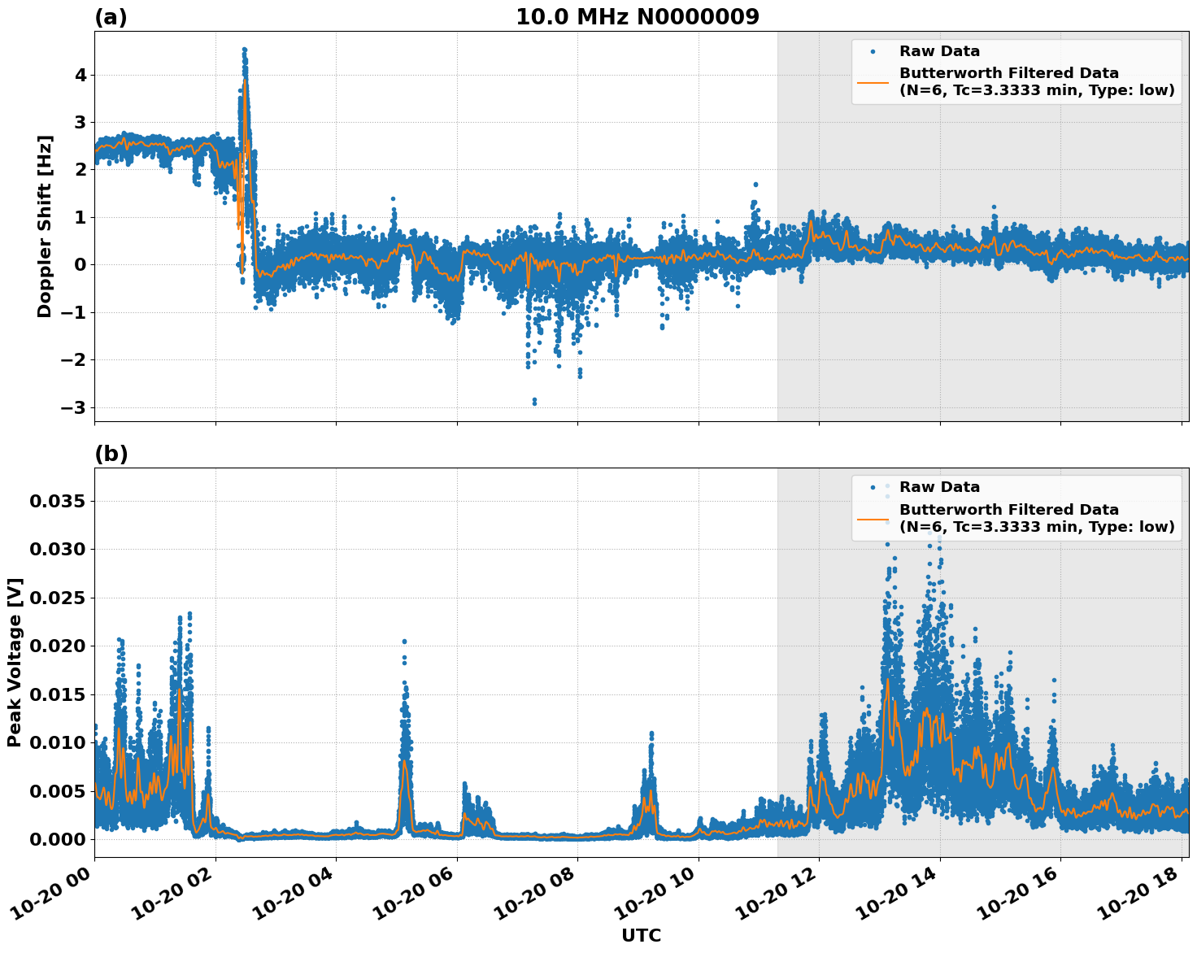This screenshot has height=953, width=1197.
Task: Select the title 10.0 MHz N0000009
Action: click(x=638, y=15)
